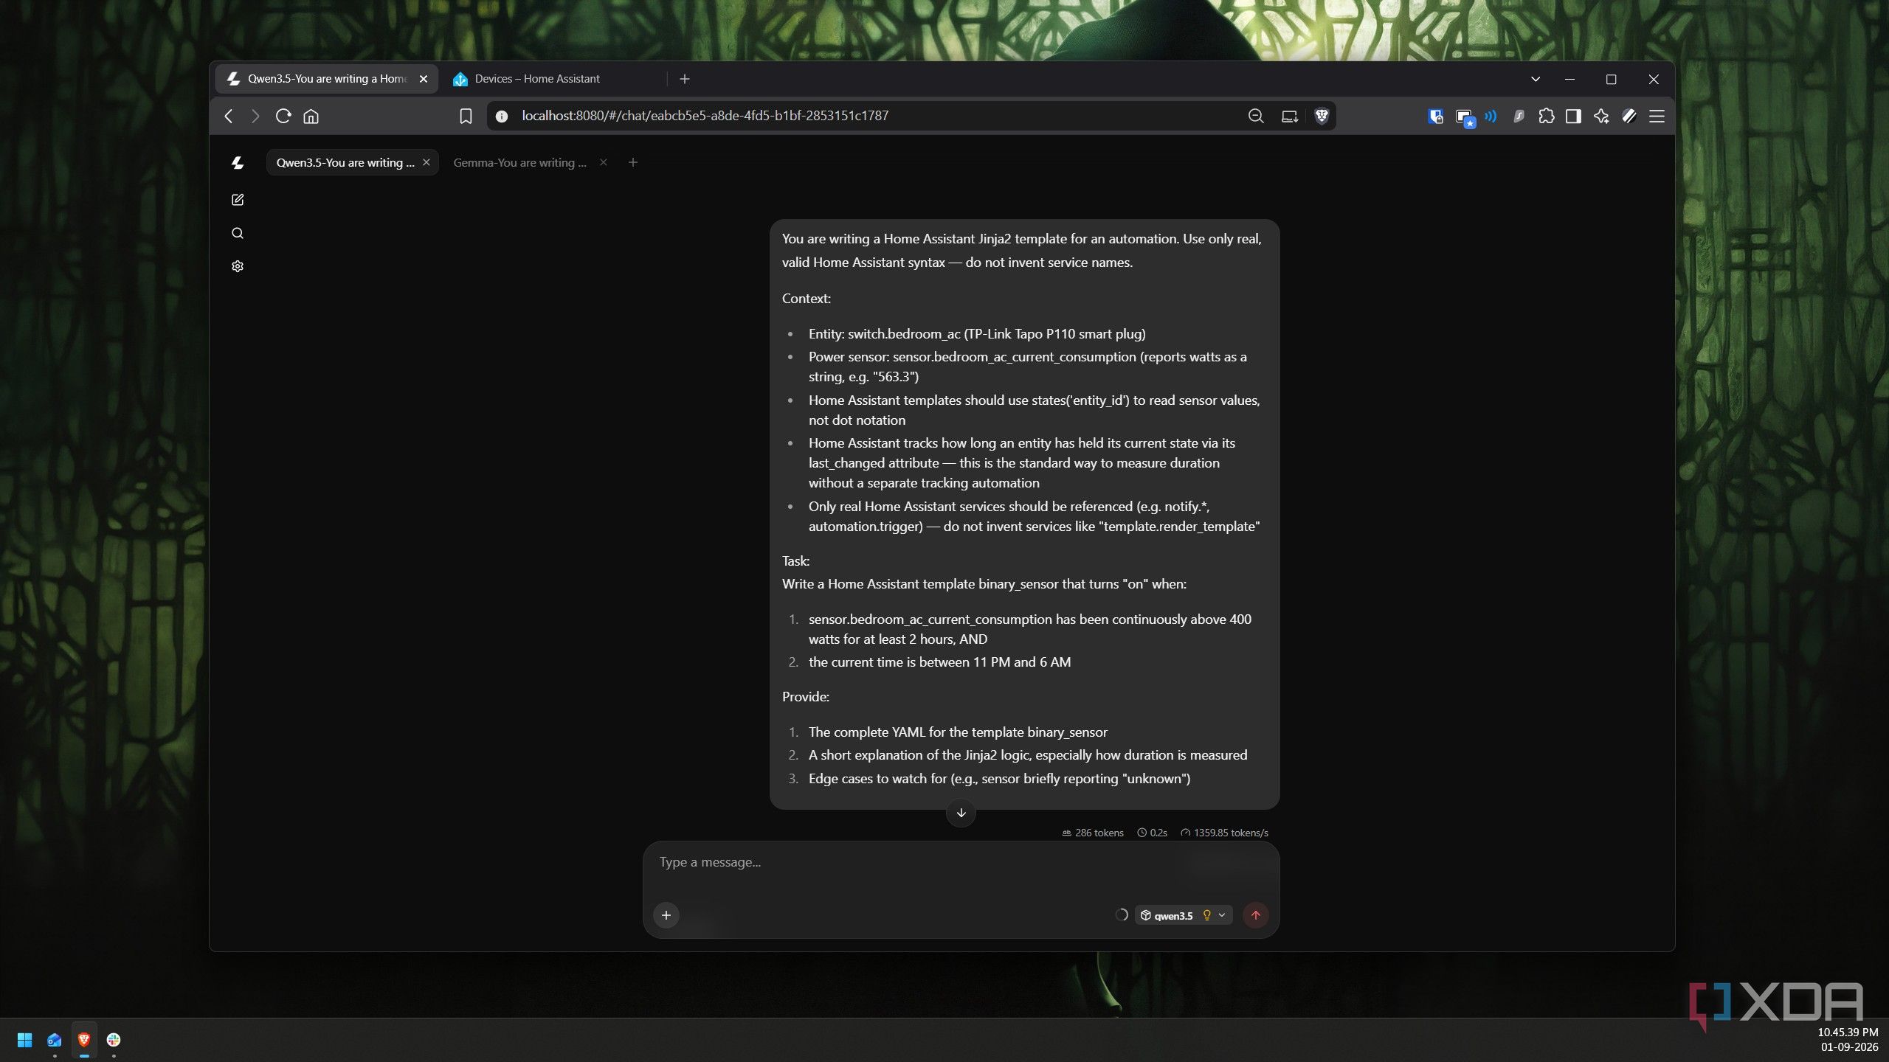Open settings gear in the sidebar
Viewport: 1889px width, 1062px height.
pos(237,266)
